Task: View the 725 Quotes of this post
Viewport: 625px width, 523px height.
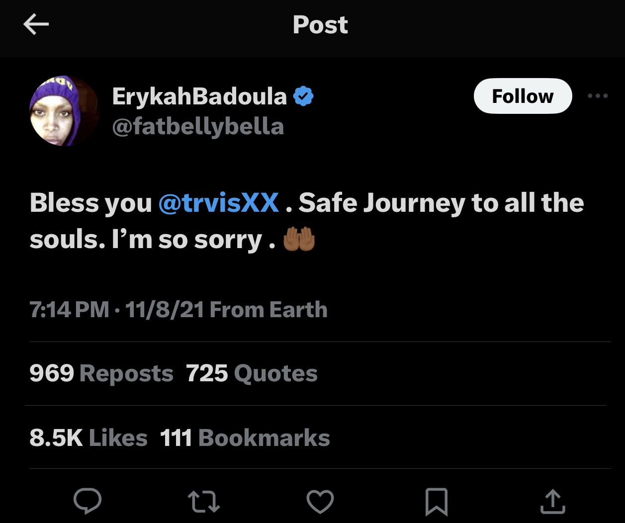Action: pos(251,373)
